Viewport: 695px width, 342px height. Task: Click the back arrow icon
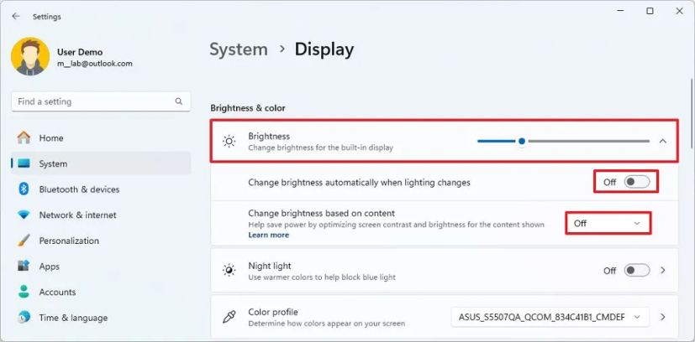click(x=16, y=17)
